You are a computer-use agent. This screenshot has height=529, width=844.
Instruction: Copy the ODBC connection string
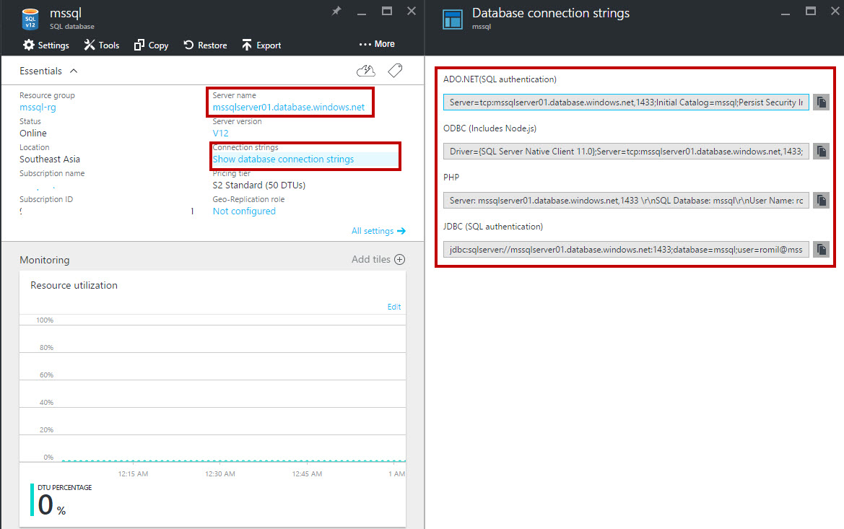pyautogui.click(x=822, y=152)
